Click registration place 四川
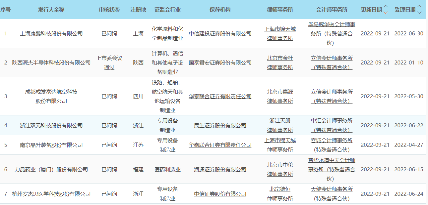The image size is (428, 205). [x=138, y=96]
